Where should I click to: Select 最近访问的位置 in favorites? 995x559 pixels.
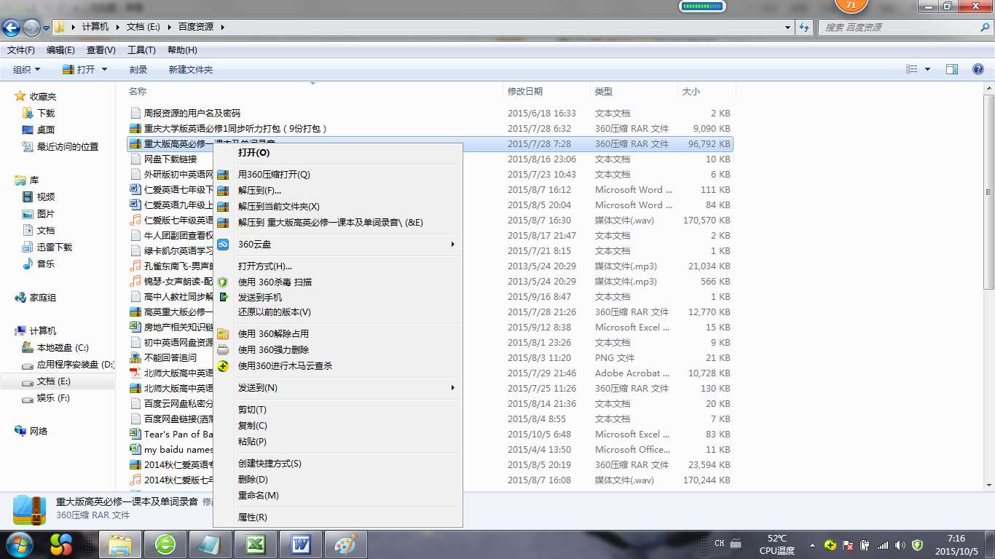[x=67, y=147]
